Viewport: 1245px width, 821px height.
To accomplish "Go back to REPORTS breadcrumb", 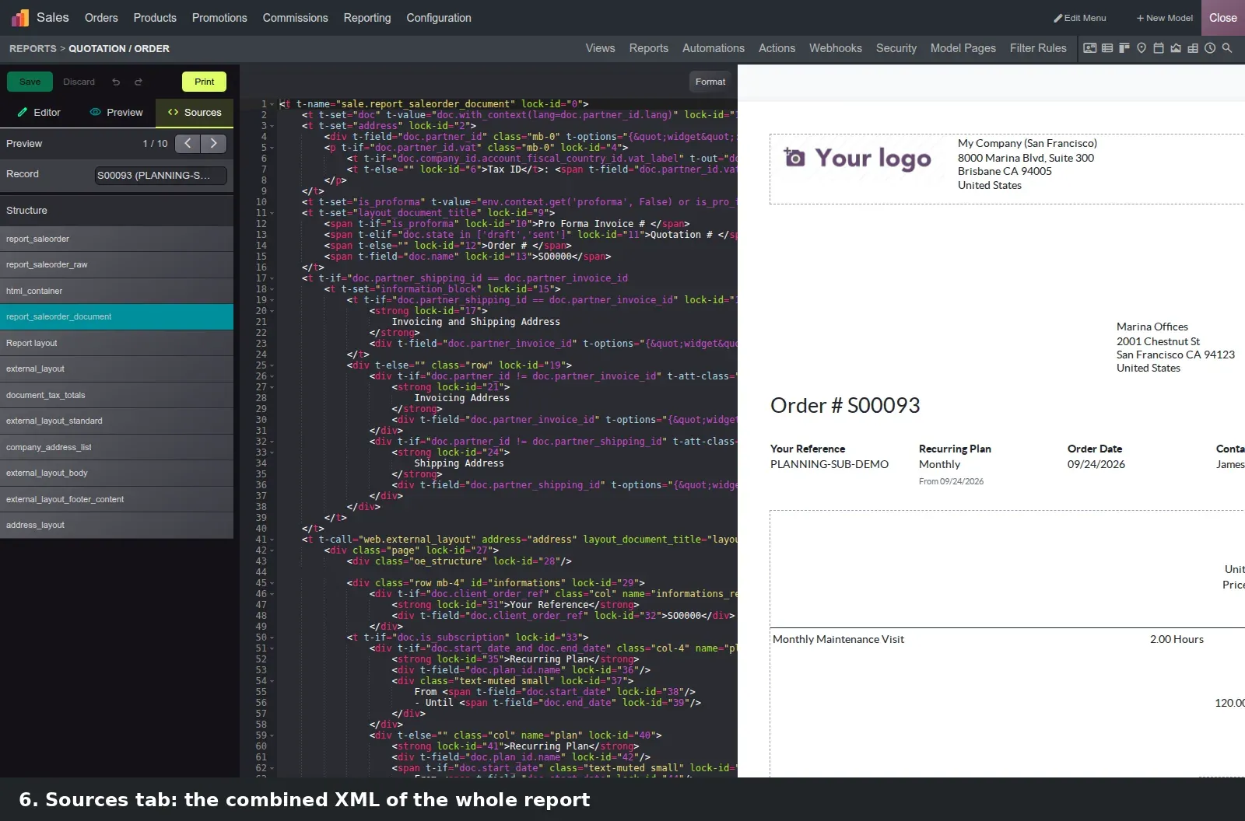I will tap(33, 48).
